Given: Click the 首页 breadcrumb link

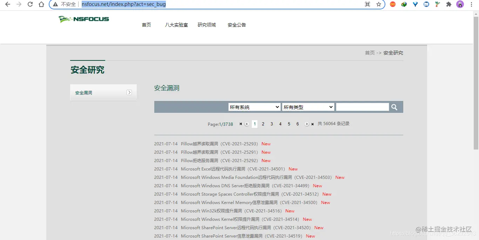Looking at the screenshot, I should [x=370, y=53].
